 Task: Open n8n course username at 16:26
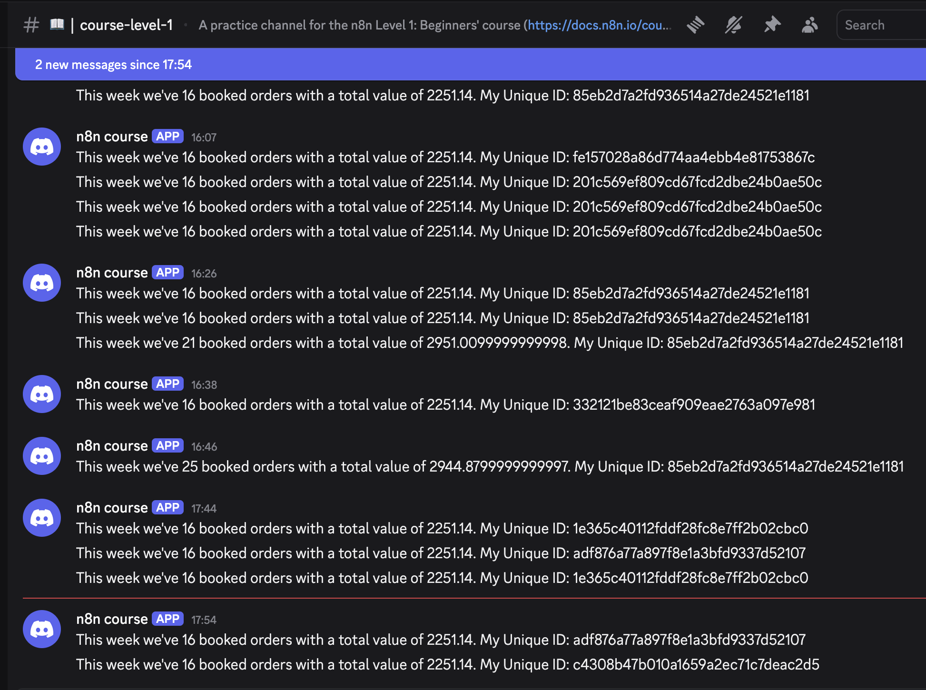(112, 273)
